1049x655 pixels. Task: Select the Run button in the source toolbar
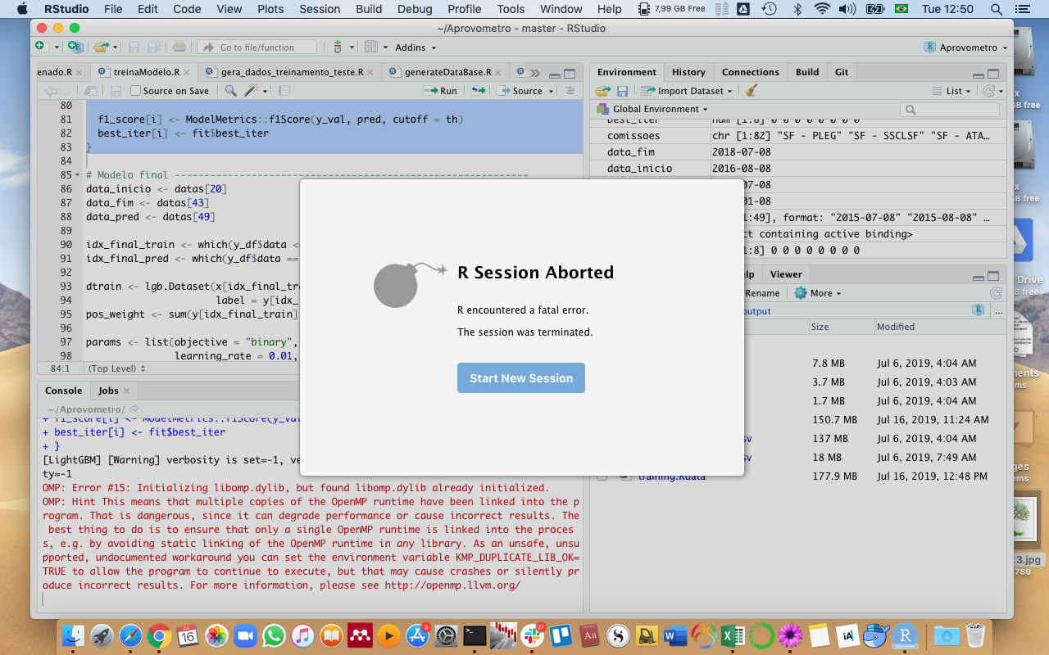click(439, 91)
